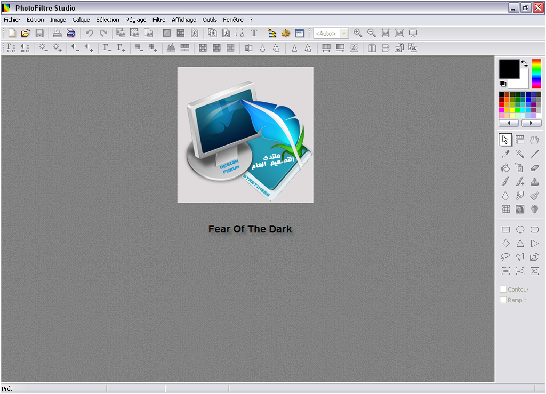Open the Calque menu
This screenshot has height=394, width=546.
pos(81,20)
